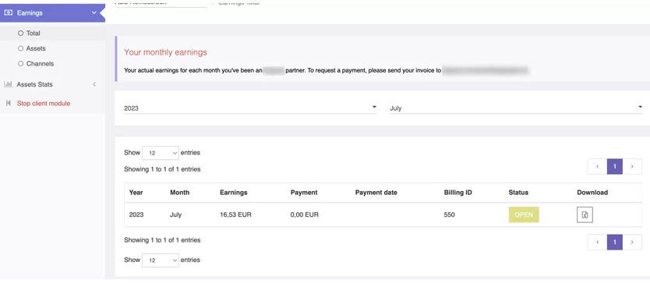650x294 pixels.
Task: Select the Total radio option under Earnings
Action: tap(21, 34)
